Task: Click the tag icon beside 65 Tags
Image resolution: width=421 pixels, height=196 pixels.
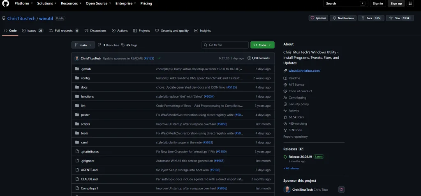Action: pyautogui.click(x=123, y=45)
